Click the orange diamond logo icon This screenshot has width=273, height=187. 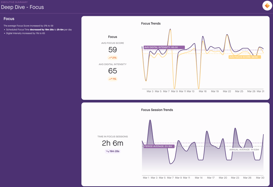(x=267, y=6)
